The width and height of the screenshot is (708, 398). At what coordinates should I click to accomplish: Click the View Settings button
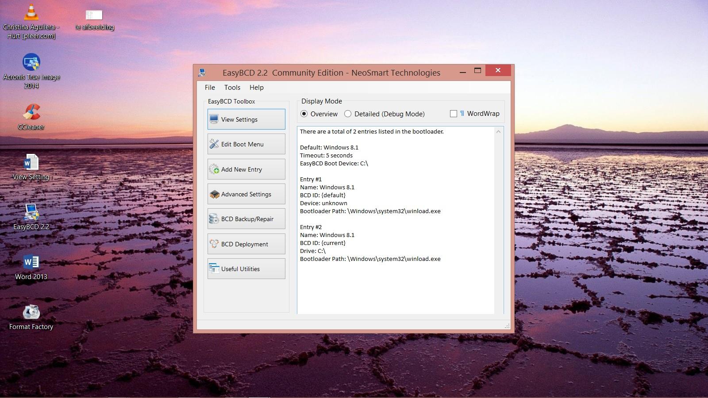click(x=246, y=119)
